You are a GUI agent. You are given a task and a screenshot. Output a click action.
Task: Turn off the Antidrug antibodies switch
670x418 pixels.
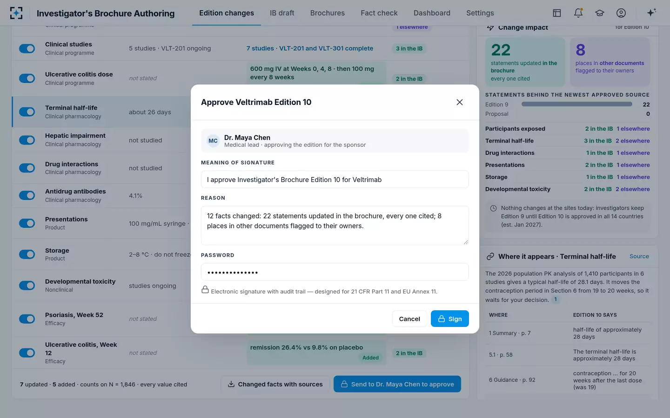coord(27,196)
